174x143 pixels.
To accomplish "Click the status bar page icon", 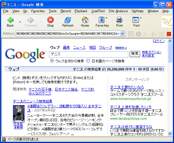I will [x=4, y=139].
